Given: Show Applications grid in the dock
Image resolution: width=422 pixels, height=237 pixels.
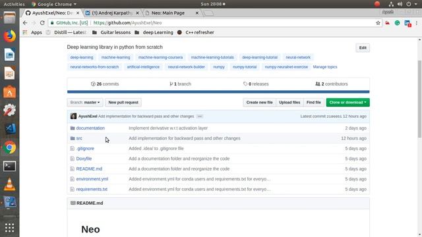Looking at the screenshot, I should point(9,228).
